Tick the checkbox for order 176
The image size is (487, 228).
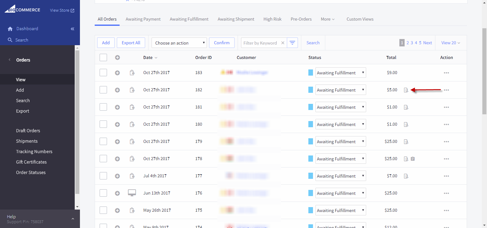click(103, 193)
